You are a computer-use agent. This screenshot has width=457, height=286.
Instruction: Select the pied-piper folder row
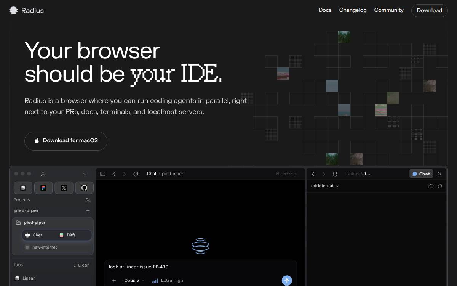53,223
